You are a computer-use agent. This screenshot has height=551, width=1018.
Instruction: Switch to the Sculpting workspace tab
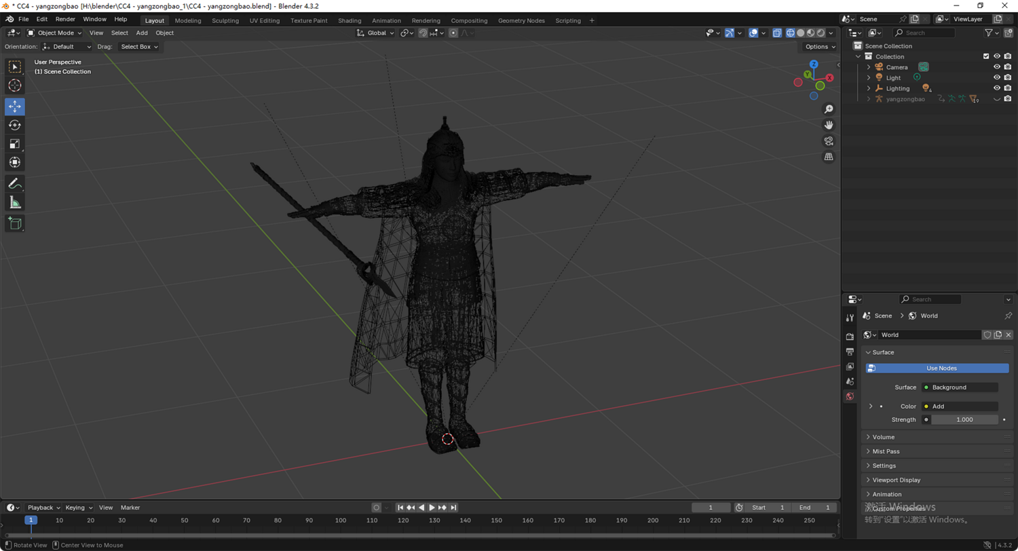tap(225, 20)
